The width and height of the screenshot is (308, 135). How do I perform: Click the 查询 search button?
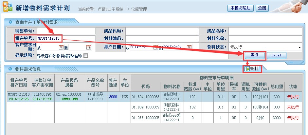click(x=254, y=55)
